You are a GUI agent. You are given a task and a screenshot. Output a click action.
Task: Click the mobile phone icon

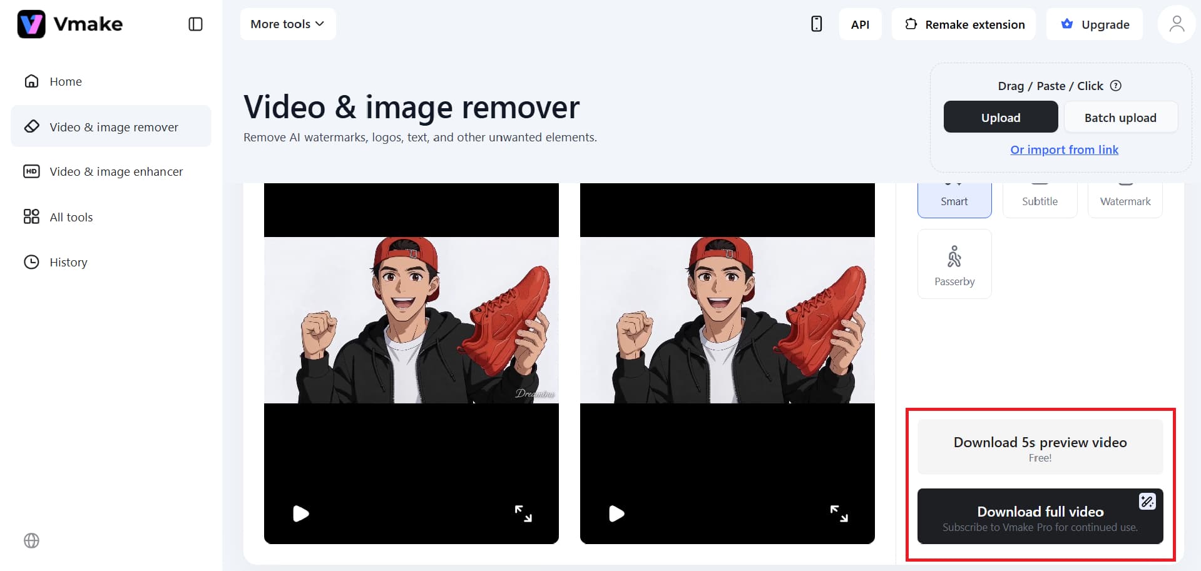[816, 24]
